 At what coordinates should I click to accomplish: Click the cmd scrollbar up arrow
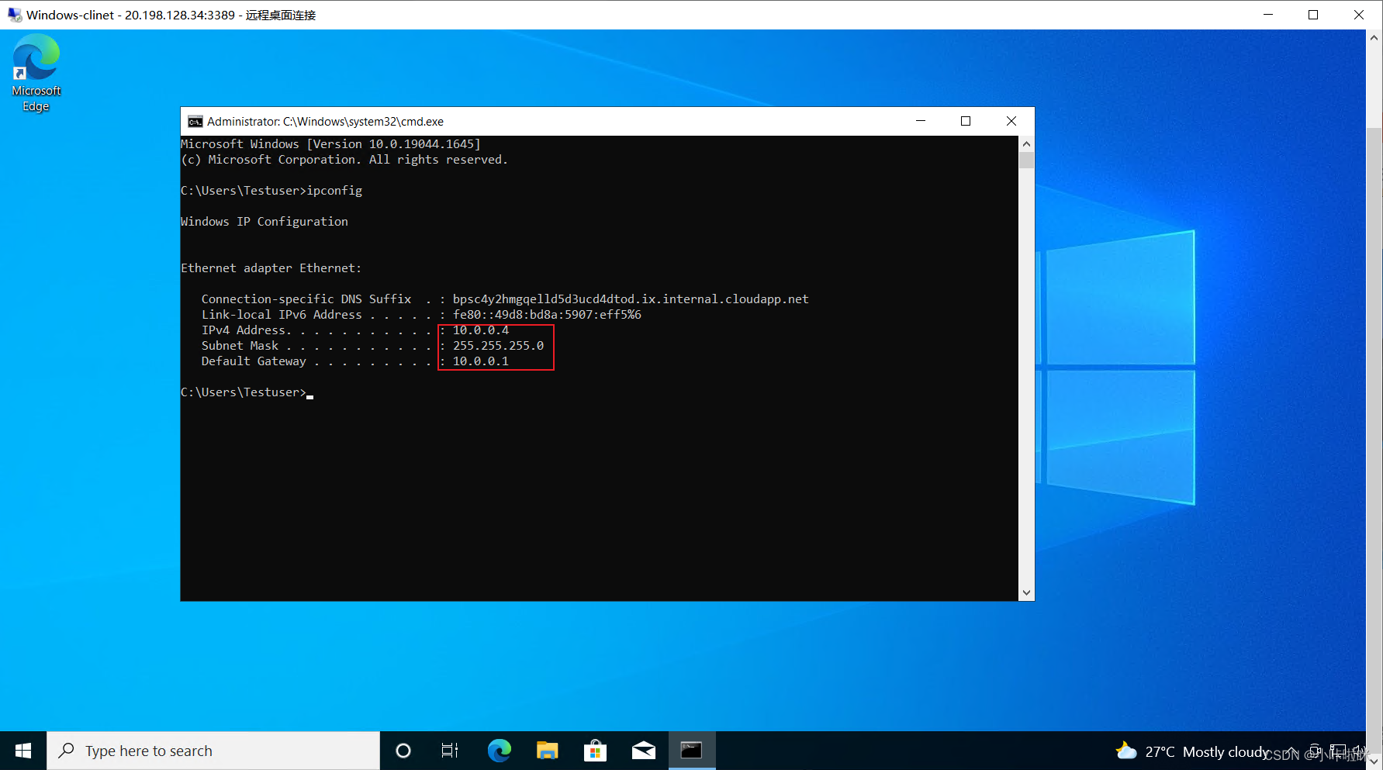click(x=1026, y=143)
